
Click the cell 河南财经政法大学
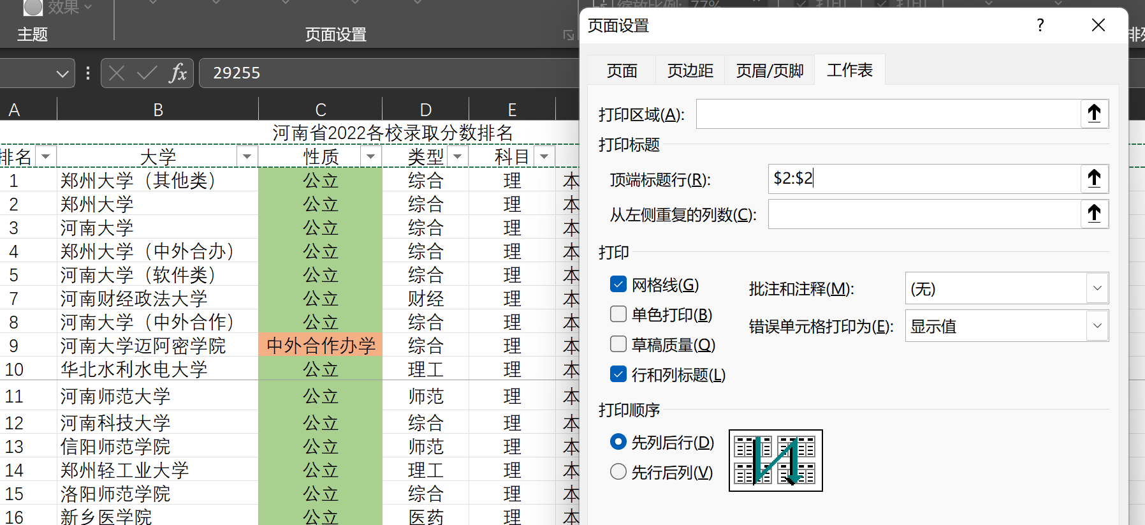(158, 299)
